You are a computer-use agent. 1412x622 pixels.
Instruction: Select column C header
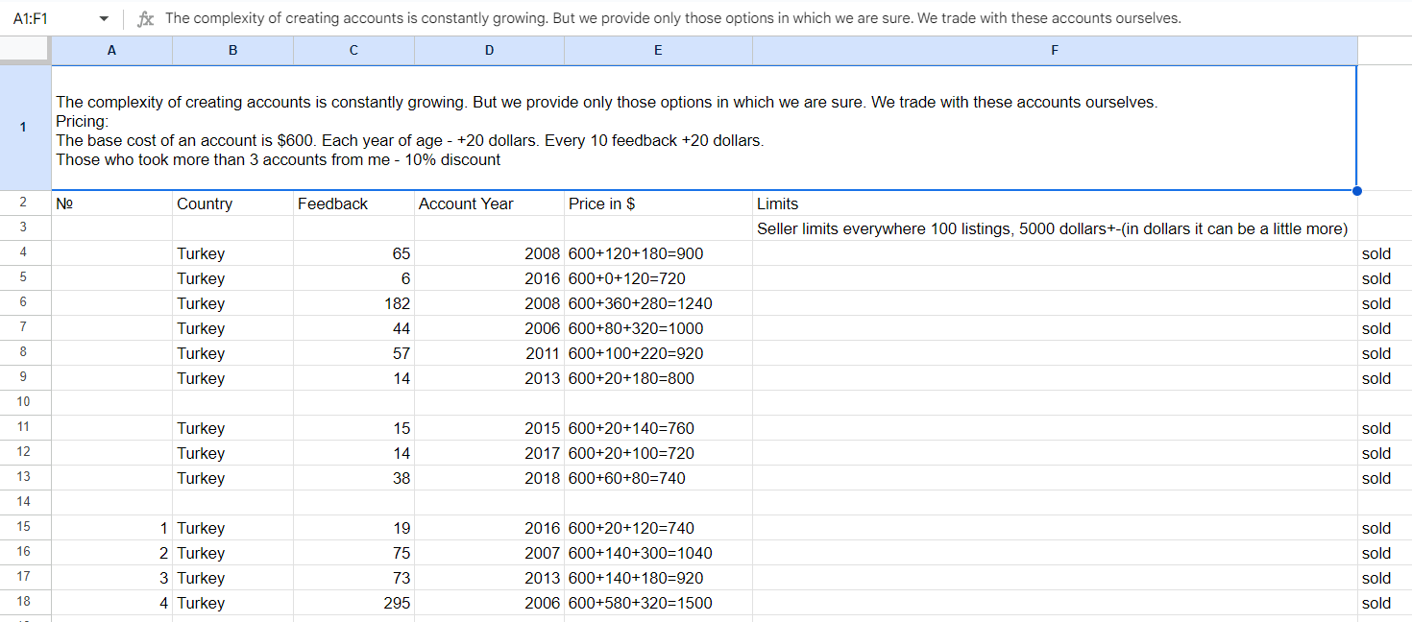point(353,51)
